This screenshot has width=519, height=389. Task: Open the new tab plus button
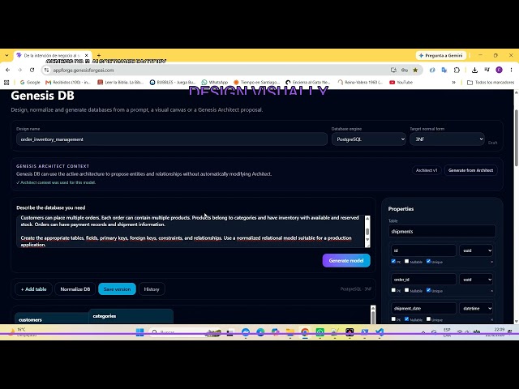99,55
